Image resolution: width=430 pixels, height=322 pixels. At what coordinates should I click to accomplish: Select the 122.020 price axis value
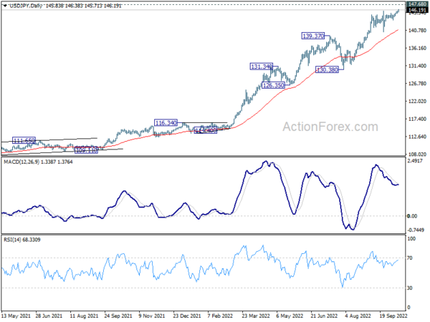point(417,102)
